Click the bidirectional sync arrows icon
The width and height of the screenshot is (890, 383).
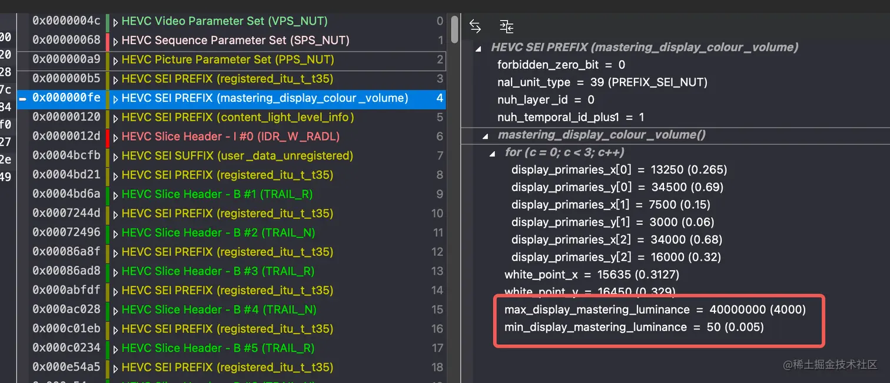(474, 26)
